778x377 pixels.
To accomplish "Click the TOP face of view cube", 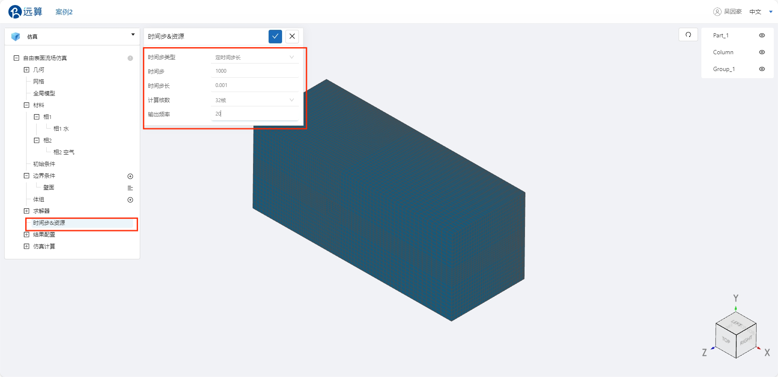I will click(726, 340).
